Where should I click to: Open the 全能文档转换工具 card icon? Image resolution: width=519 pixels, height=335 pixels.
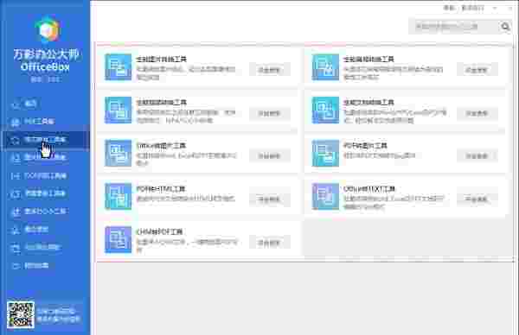pos(325,110)
